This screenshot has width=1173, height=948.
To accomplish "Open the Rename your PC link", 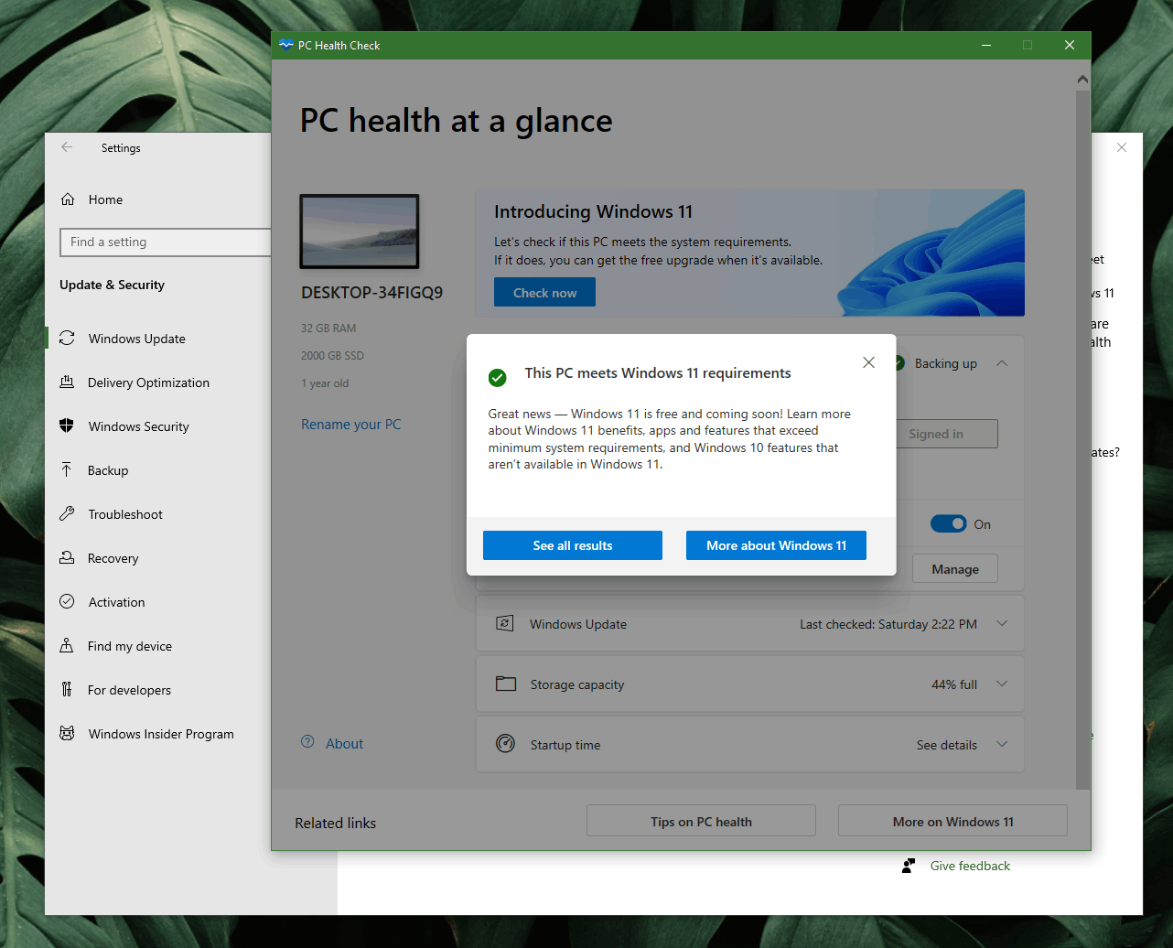I will pos(351,425).
